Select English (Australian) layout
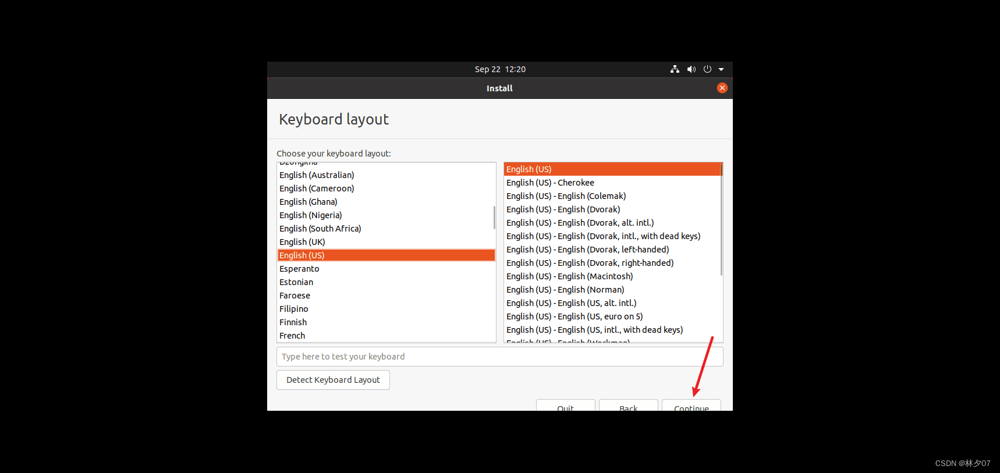This screenshot has height=473, width=1000. (386, 175)
